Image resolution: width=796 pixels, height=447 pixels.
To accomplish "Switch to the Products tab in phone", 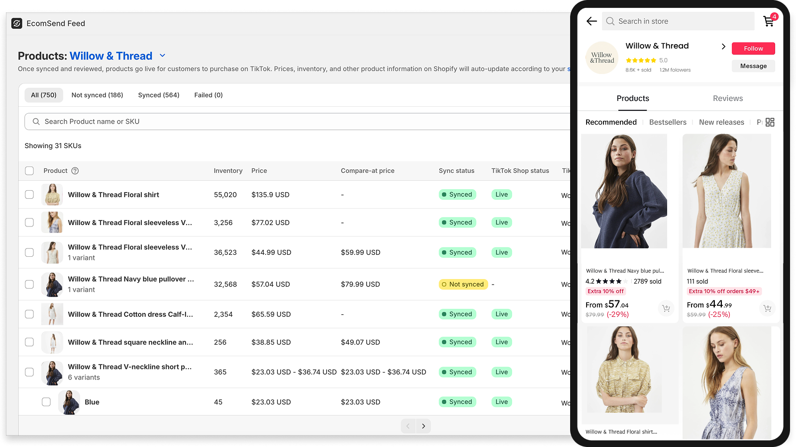I will click(x=633, y=98).
